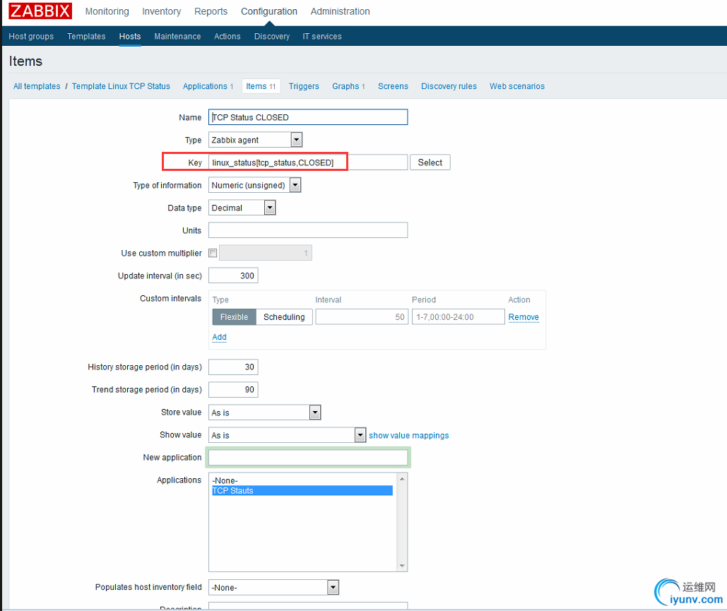Open Actions section
This screenshot has width=727, height=611.
[227, 36]
